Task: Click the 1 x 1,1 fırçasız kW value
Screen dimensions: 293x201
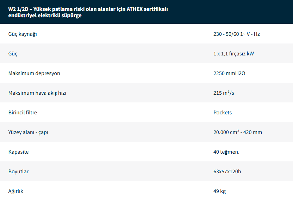Action: (233, 54)
